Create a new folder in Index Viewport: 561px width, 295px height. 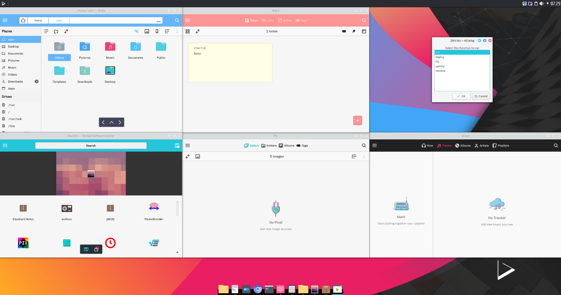tap(56, 31)
